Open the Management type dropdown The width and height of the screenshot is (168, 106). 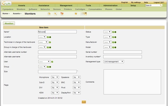click(114, 62)
